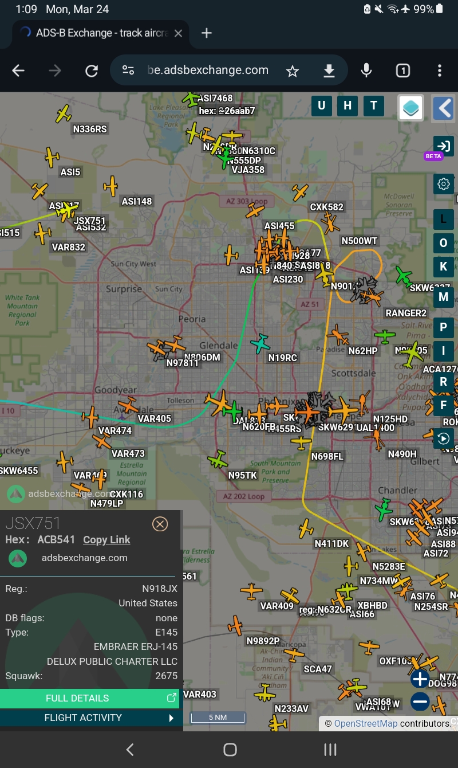Click the adsbexchange.com label in info panel

click(85, 558)
